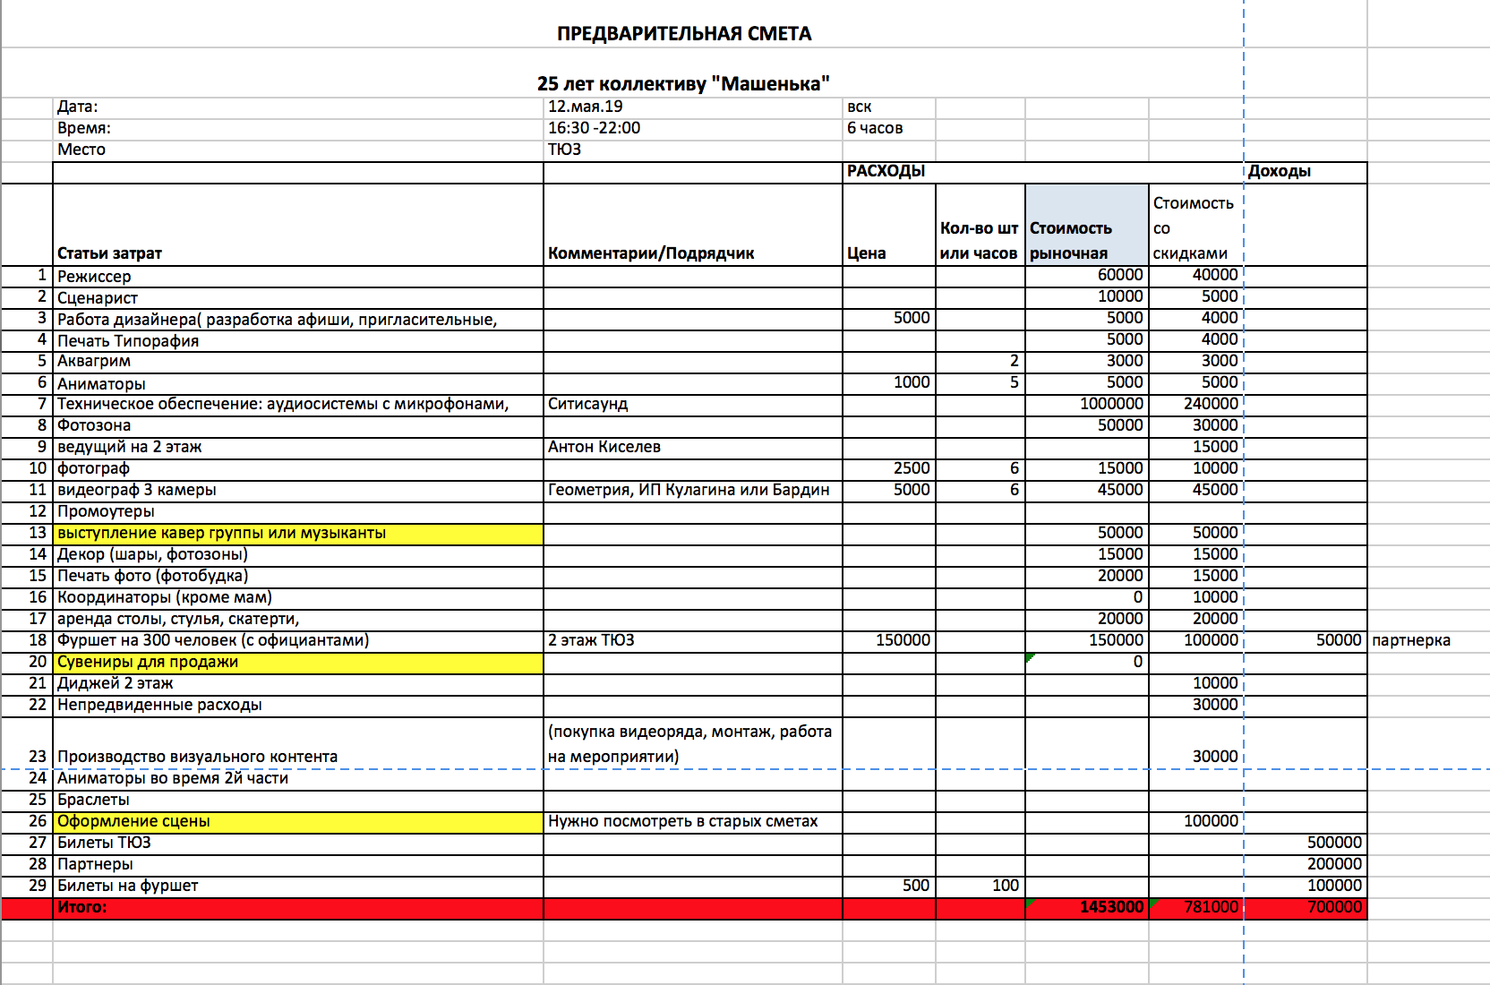Image resolution: width=1490 pixels, height=985 pixels.
Task: Click 'Координаторы (кроме мам)' cell
Action: point(298,598)
